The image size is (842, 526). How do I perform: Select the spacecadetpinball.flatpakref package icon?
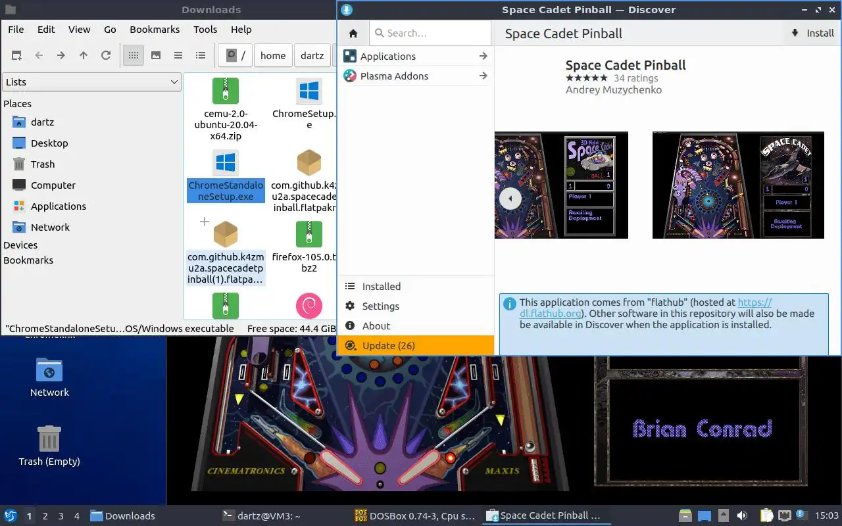pyautogui.click(x=309, y=162)
